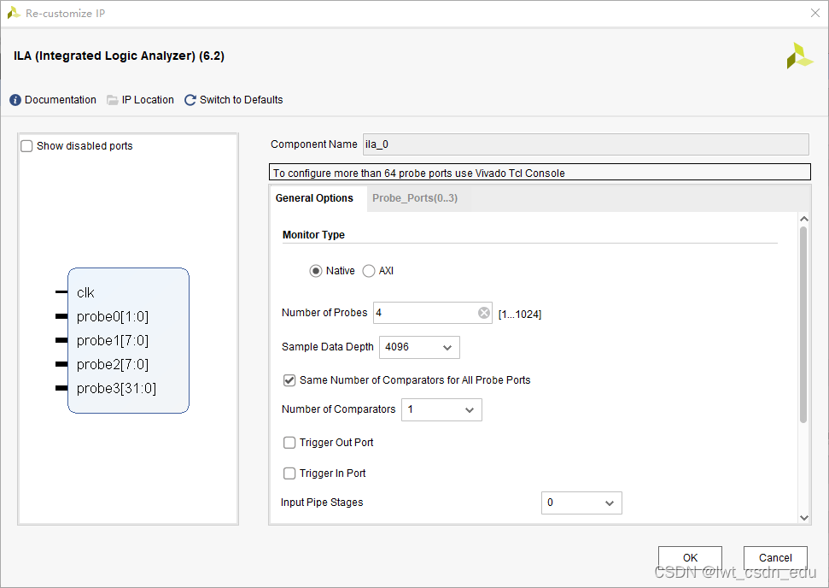This screenshot has width=829, height=588.
Task: Enable Show disabled ports checkbox
Action: tap(26, 146)
